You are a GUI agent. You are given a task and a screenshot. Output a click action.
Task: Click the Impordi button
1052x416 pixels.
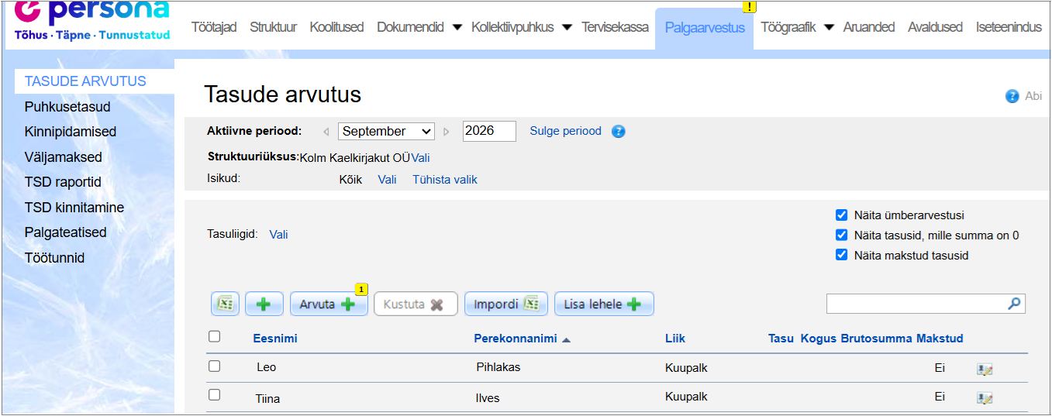point(506,304)
